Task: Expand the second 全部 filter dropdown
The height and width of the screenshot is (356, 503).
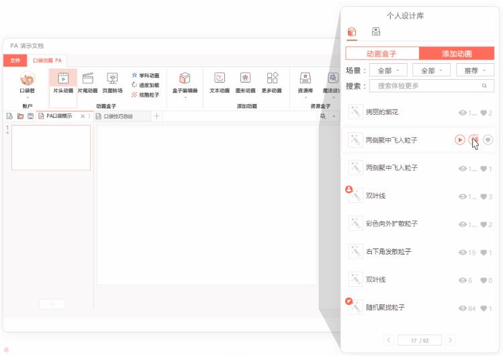Action: (x=431, y=71)
